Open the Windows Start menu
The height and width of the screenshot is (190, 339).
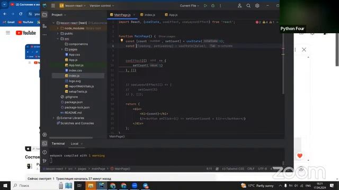tap(5, 185)
